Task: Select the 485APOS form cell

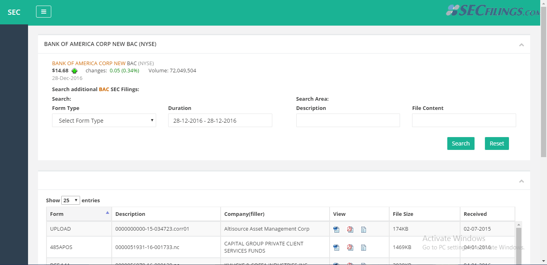Action: tap(79, 247)
